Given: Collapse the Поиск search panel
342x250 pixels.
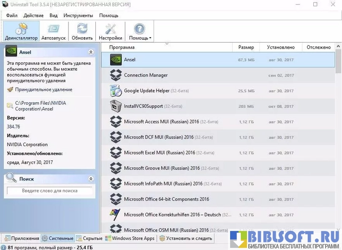Looking at the screenshot, I should coord(91,179).
